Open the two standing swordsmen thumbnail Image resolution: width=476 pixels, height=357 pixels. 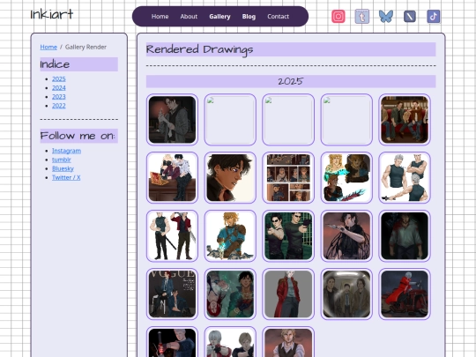(x=172, y=236)
